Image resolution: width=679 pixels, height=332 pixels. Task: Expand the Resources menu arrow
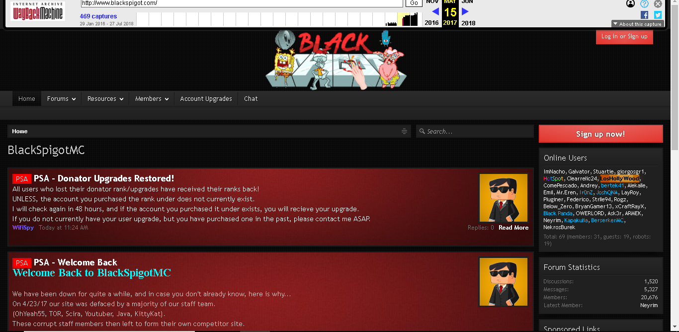coord(121,99)
